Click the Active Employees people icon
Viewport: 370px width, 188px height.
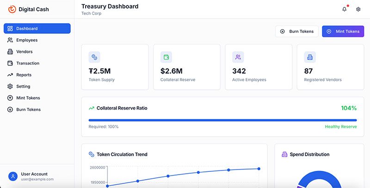coord(238,57)
